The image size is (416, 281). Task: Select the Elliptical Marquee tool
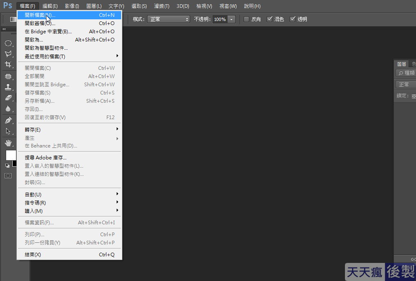pyautogui.click(x=8, y=43)
